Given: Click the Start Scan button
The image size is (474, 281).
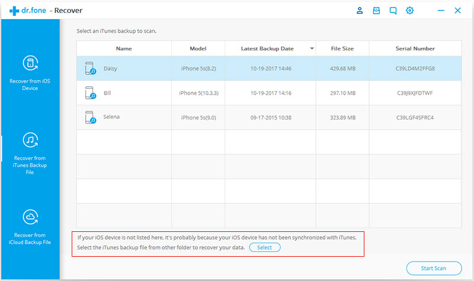Looking at the screenshot, I should coord(434,269).
